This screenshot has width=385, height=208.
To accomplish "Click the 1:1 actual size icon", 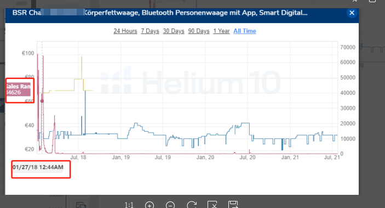I will click(x=129, y=205).
